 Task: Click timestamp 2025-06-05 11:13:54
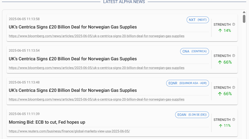[x=24, y=51]
